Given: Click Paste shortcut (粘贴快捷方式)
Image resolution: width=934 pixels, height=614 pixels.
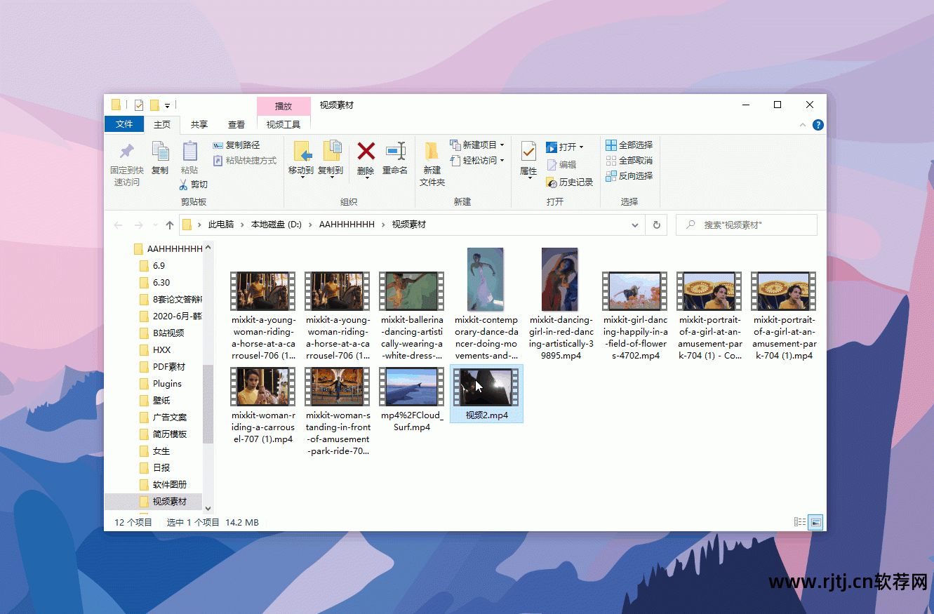Looking at the screenshot, I should tap(245, 161).
